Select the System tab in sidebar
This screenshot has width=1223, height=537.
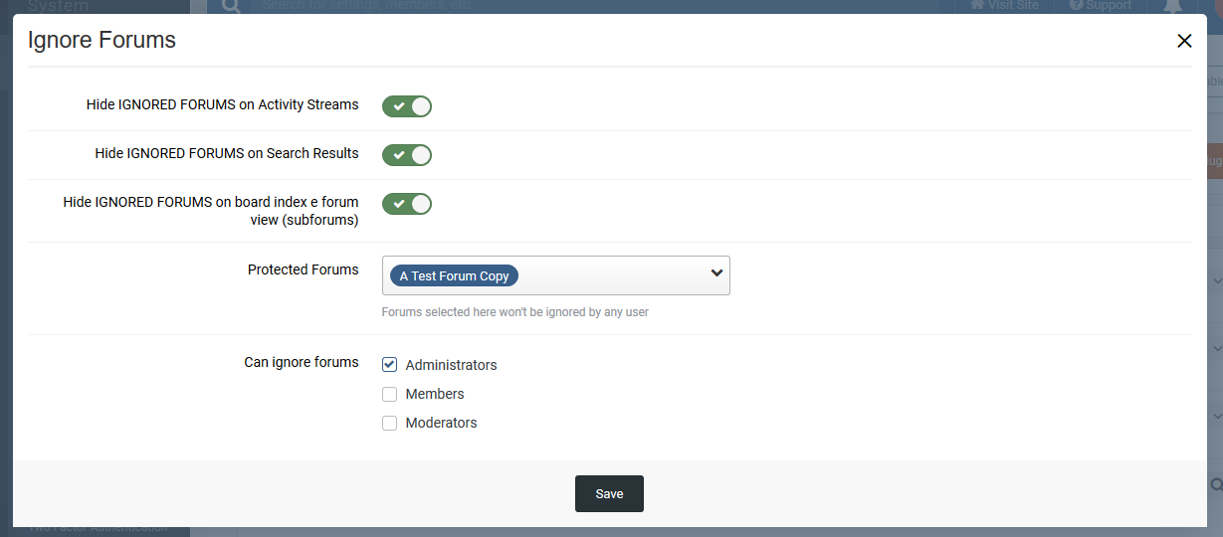pos(59,6)
